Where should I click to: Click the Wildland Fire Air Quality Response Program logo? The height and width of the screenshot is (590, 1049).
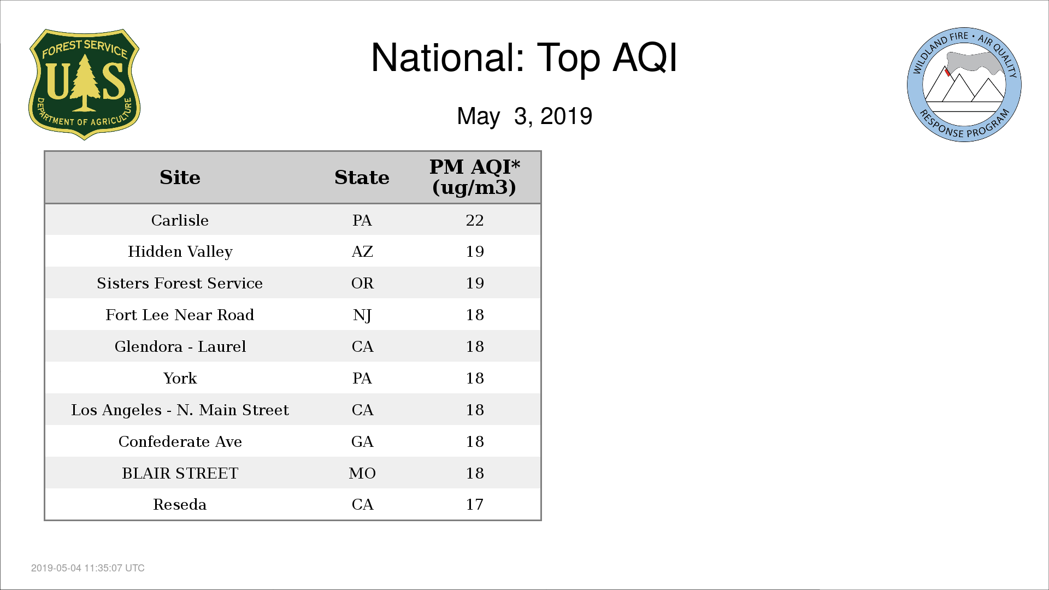(964, 85)
